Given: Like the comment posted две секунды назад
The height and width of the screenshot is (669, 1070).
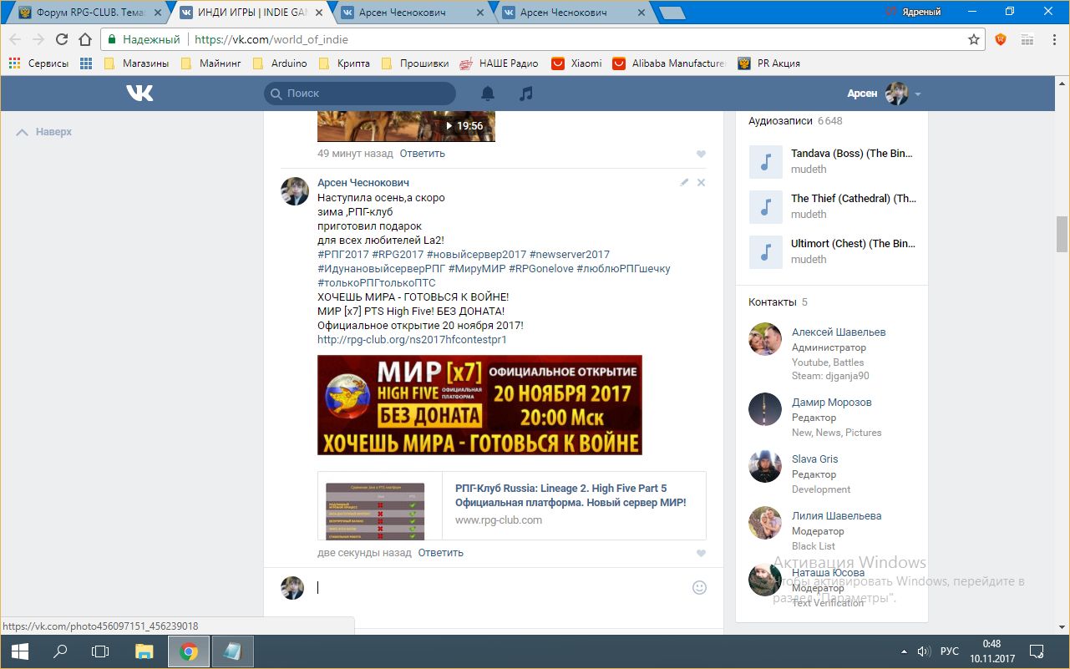Looking at the screenshot, I should click(701, 553).
